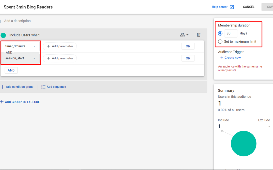
Task: Click the Help center external link icon
Action: [232, 7]
